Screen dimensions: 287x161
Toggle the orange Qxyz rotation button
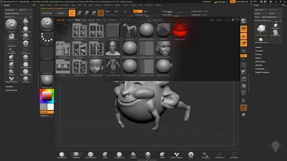tap(244, 55)
